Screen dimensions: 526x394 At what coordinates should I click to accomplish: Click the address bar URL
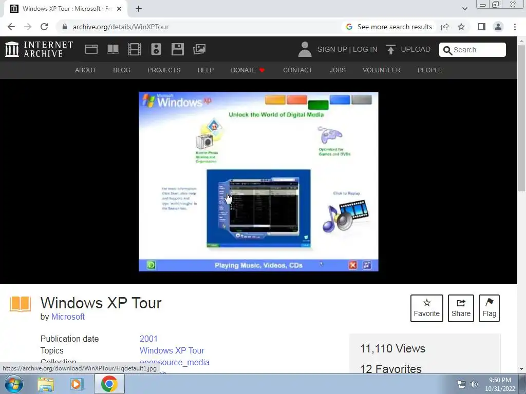120,27
